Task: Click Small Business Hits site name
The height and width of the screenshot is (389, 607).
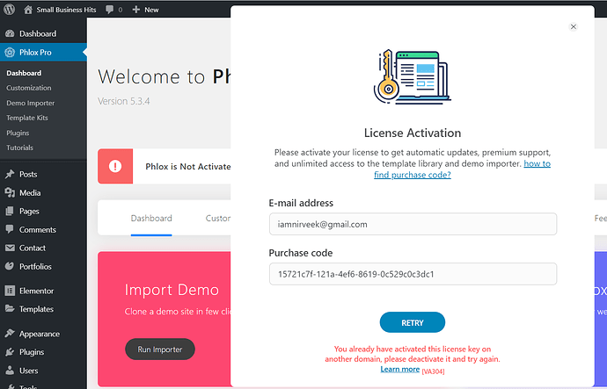Action: click(66, 10)
